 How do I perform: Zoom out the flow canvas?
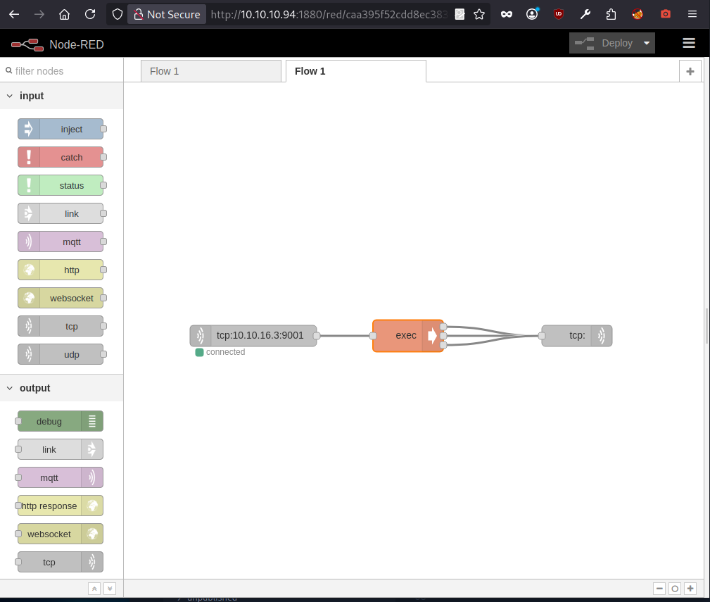(659, 589)
